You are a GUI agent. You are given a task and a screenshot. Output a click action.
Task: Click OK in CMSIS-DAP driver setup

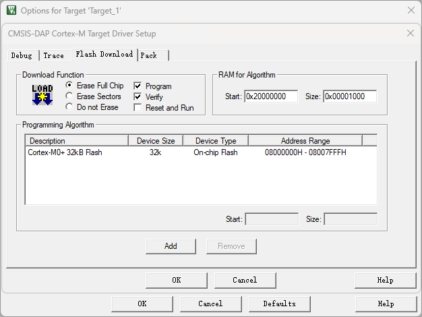point(177,280)
